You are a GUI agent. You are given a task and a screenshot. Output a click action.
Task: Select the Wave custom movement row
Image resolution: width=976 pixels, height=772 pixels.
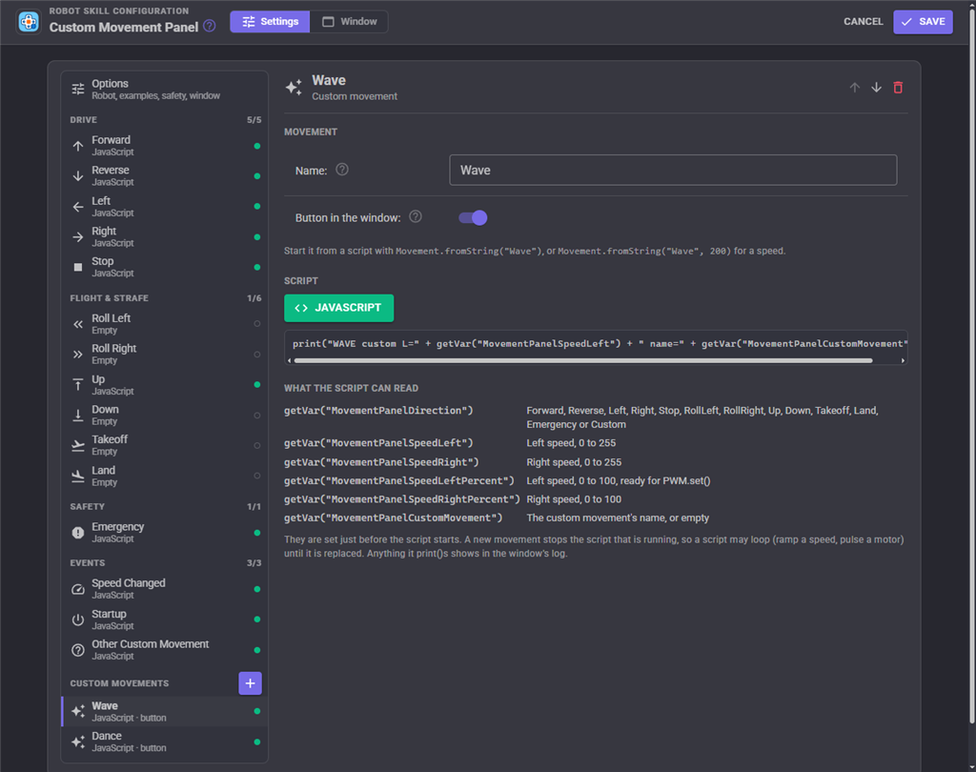click(x=164, y=711)
